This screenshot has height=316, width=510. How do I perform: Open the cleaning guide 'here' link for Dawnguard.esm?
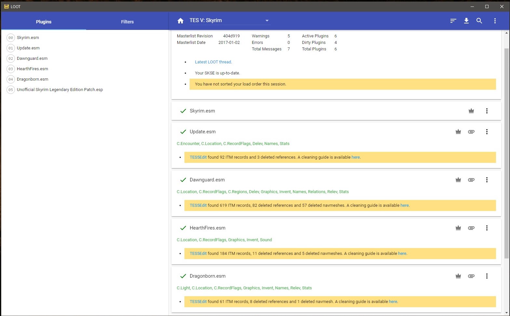click(x=405, y=205)
